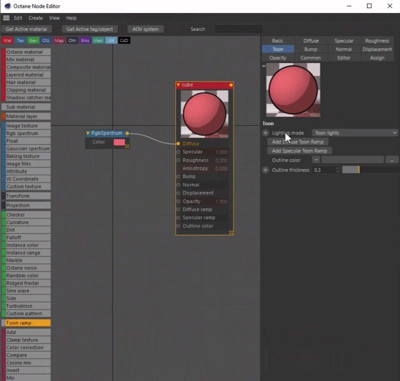Toggle the Map node filter

pos(59,41)
